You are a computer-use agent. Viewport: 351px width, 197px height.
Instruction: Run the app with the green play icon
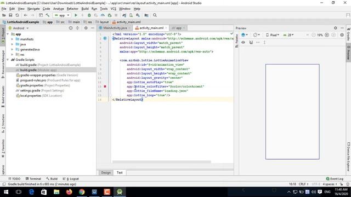(76, 15)
